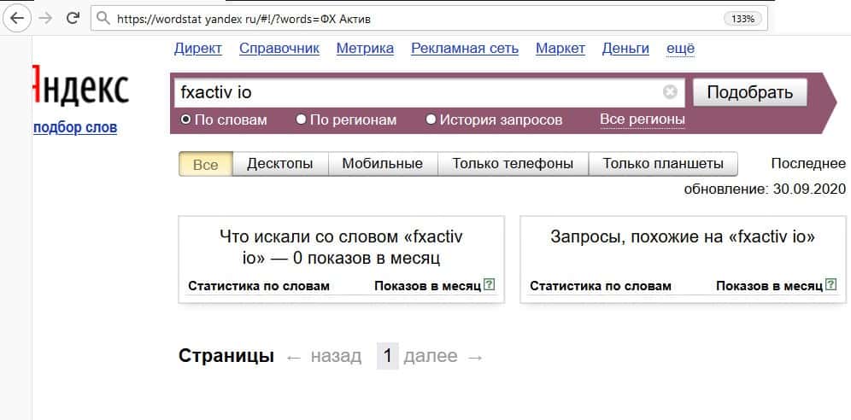Click the 133% zoom indicator
Image resolution: width=851 pixels, height=420 pixels.
coord(742,19)
